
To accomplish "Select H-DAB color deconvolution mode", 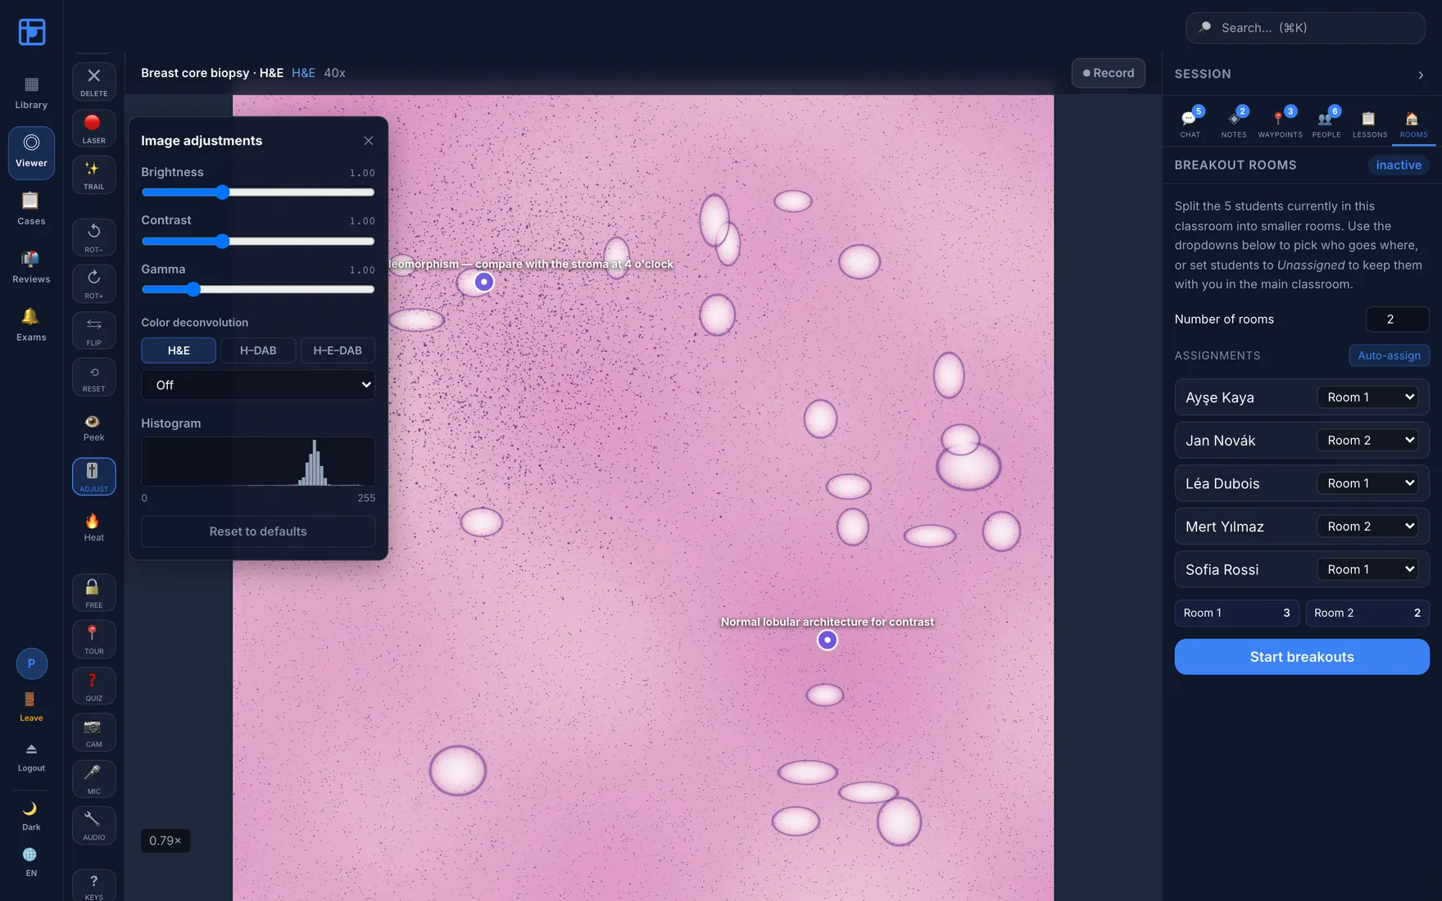I will pyautogui.click(x=258, y=351).
